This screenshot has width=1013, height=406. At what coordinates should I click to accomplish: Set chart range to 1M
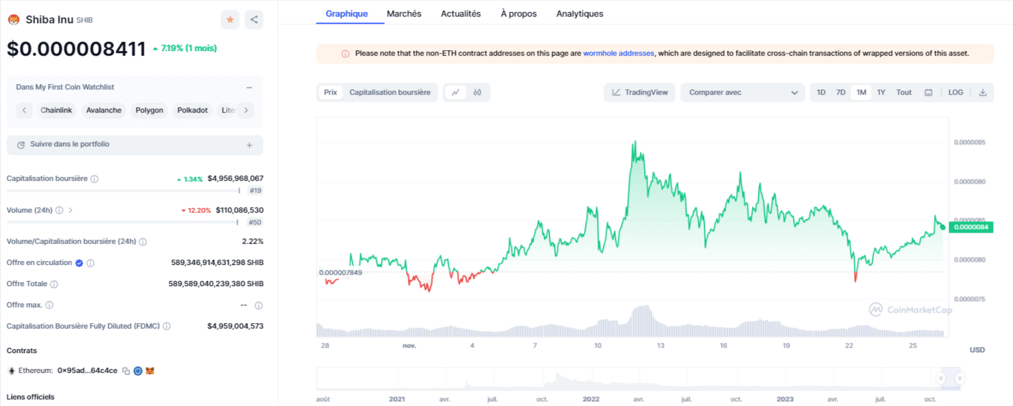(861, 93)
